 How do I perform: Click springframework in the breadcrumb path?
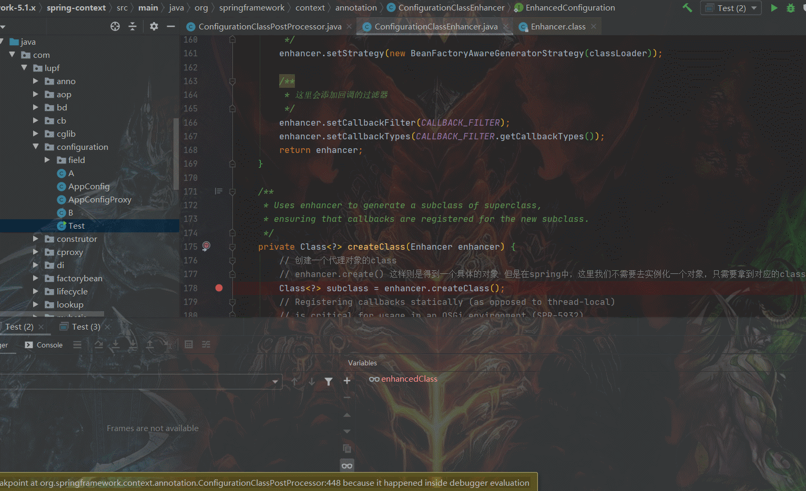click(x=252, y=8)
